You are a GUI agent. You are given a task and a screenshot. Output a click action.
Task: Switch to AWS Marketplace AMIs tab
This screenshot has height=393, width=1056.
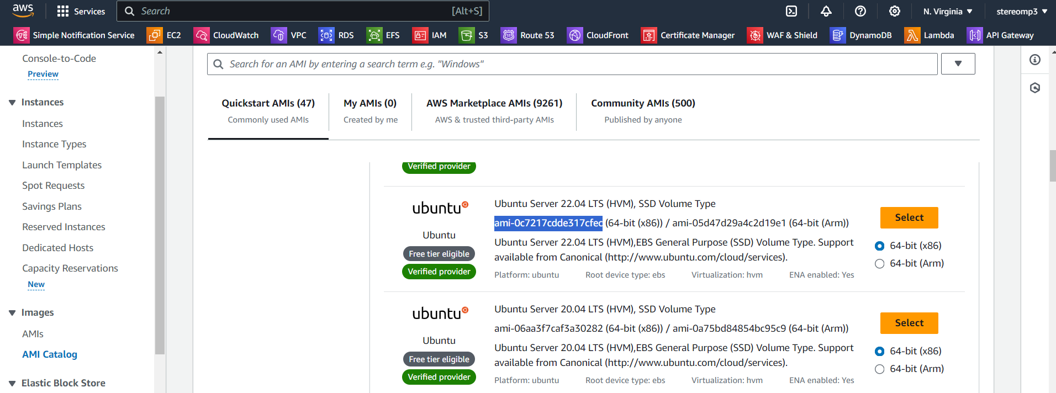(x=494, y=111)
